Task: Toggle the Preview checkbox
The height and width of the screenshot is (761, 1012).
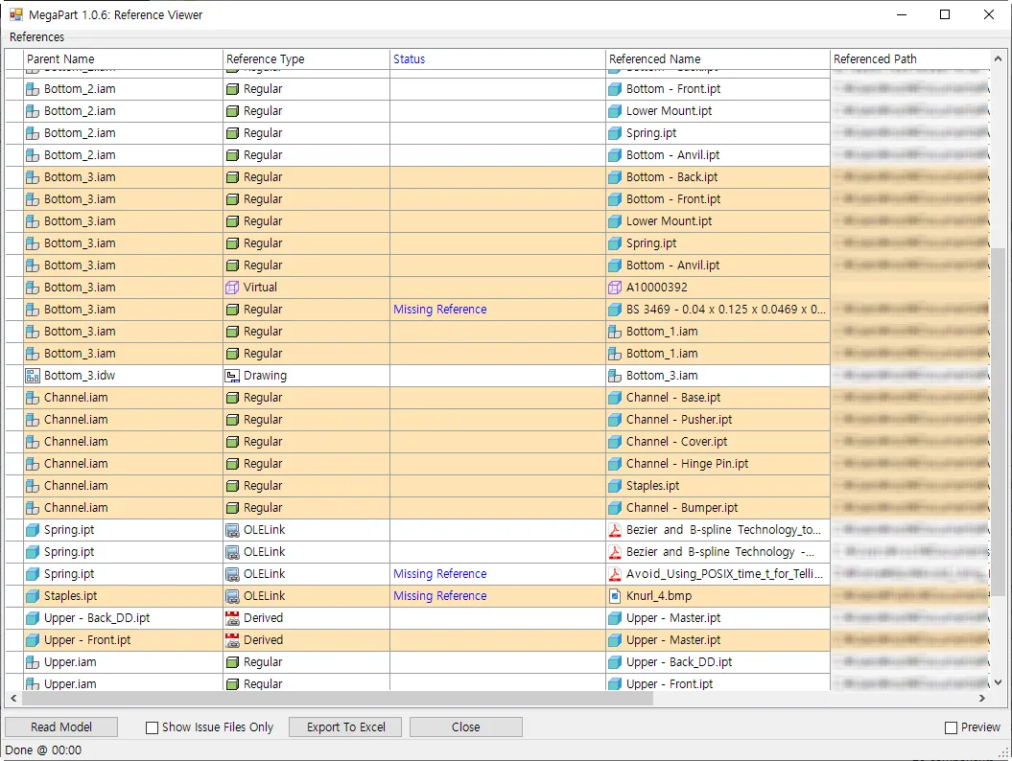Action: pos(951,727)
